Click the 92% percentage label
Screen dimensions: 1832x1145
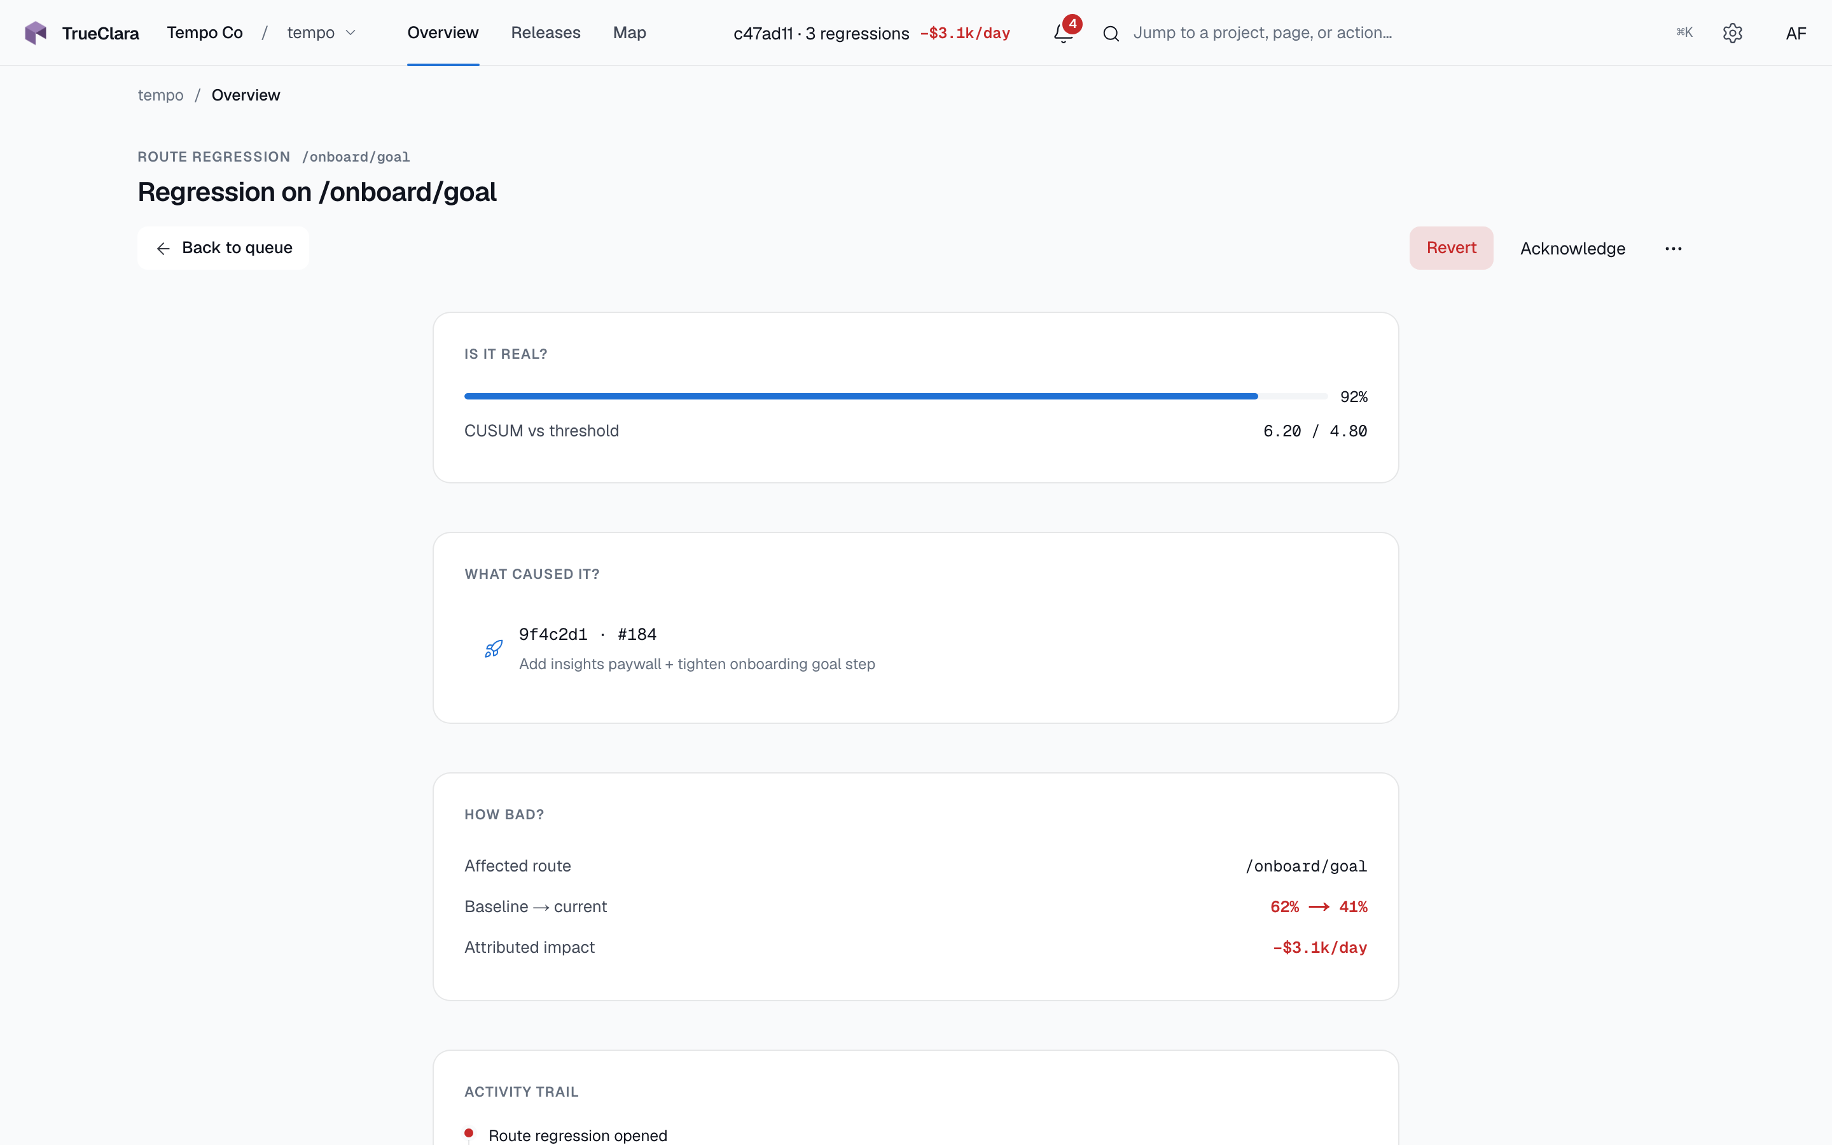(1354, 397)
